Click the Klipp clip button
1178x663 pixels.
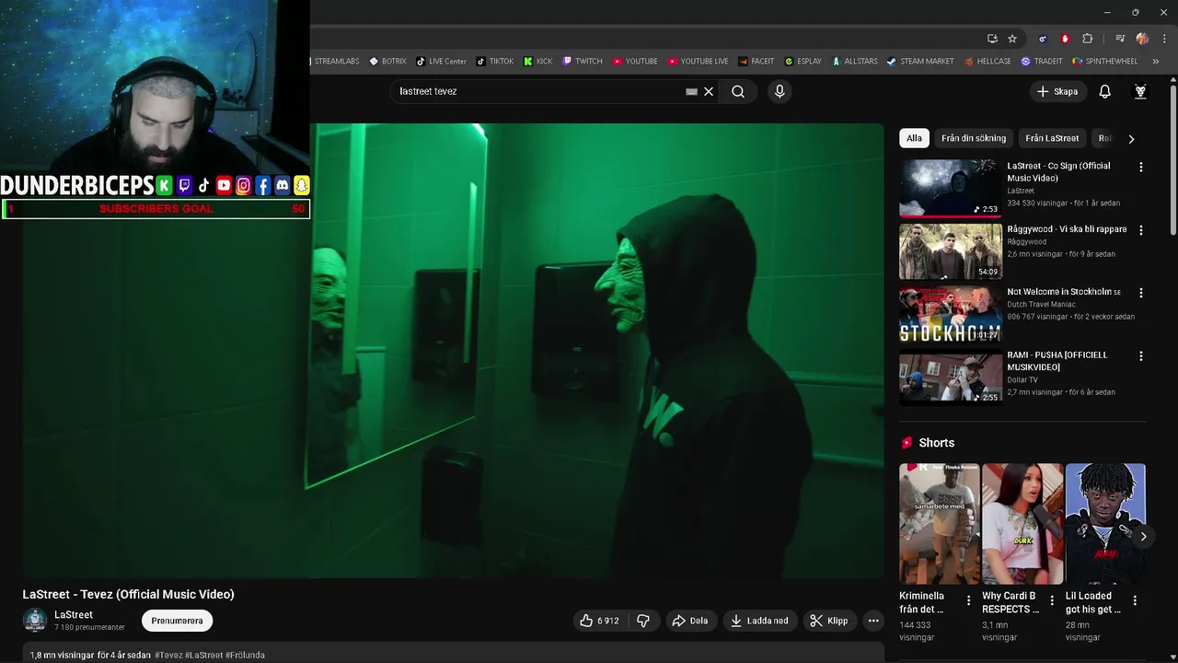829,621
